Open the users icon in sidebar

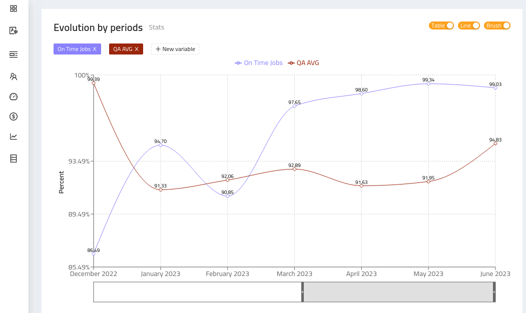(x=14, y=76)
